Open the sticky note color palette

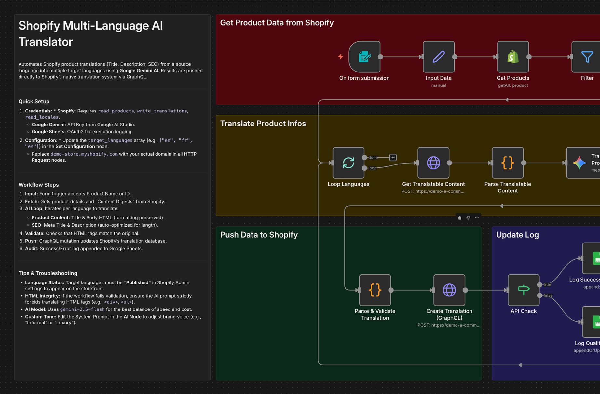coord(468,218)
